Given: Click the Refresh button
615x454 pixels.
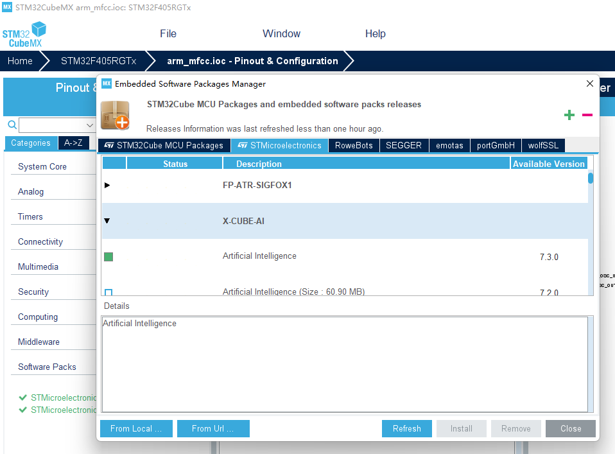Looking at the screenshot, I should 407,428.
